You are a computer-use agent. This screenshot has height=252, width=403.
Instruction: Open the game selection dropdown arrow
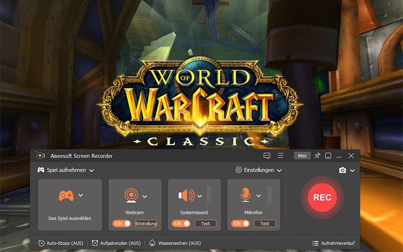point(81,195)
